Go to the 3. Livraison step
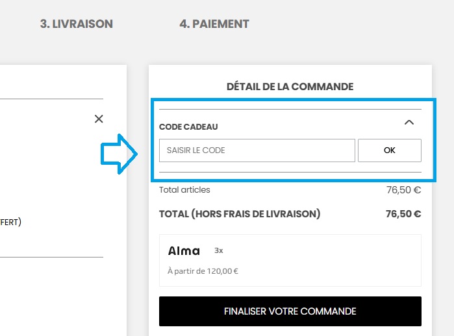 (77, 24)
